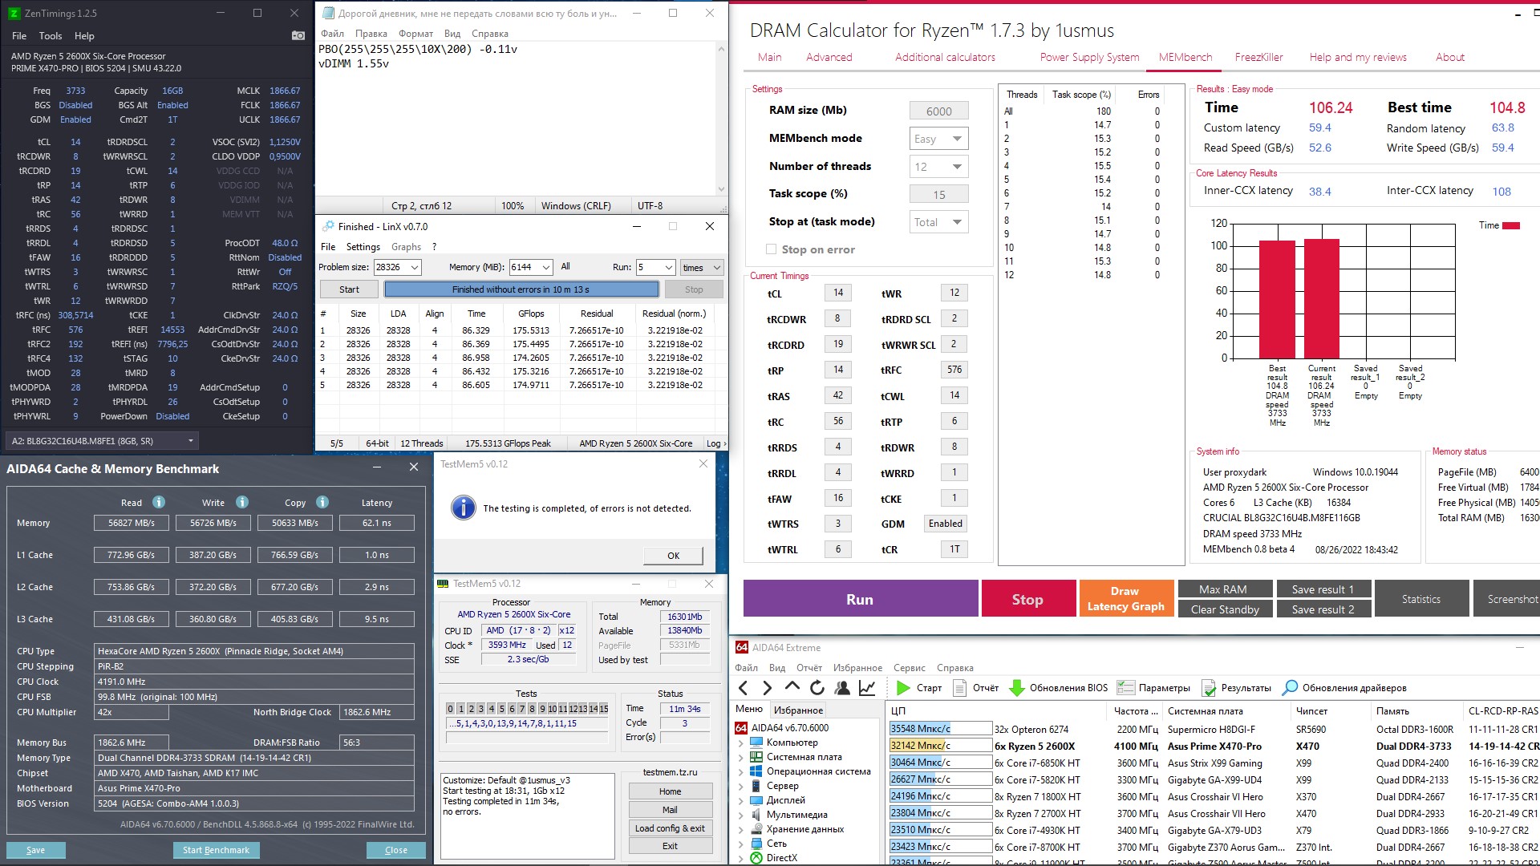Open the ZenTimings Tools menu
The height and width of the screenshot is (866, 1540).
click(50, 36)
